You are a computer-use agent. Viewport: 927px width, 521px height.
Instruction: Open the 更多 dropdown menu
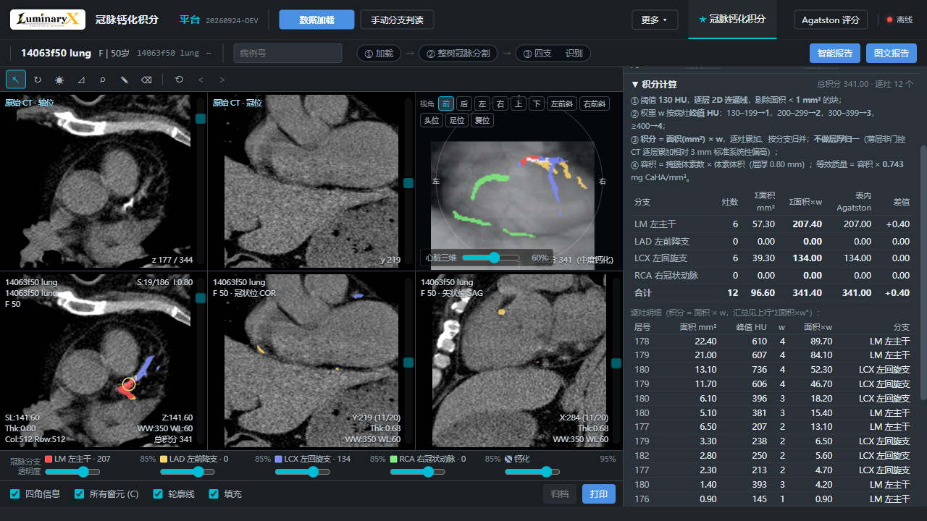tap(655, 20)
